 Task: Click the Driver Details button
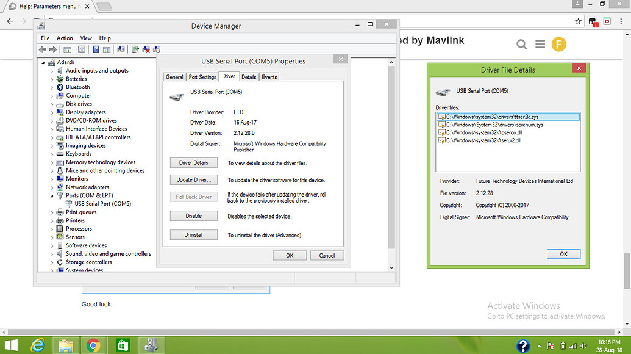193,162
